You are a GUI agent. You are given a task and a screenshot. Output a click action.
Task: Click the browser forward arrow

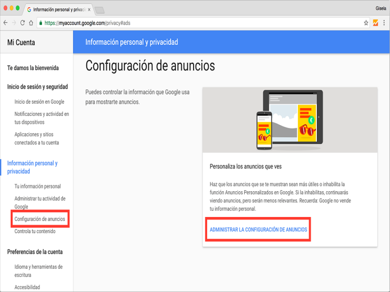coord(14,23)
